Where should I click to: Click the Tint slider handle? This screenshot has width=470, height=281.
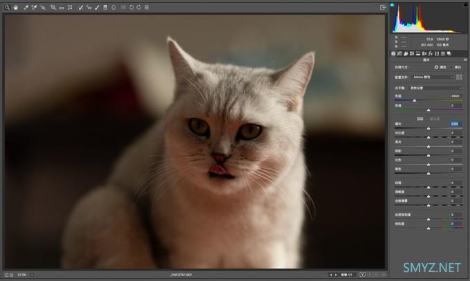click(x=429, y=110)
